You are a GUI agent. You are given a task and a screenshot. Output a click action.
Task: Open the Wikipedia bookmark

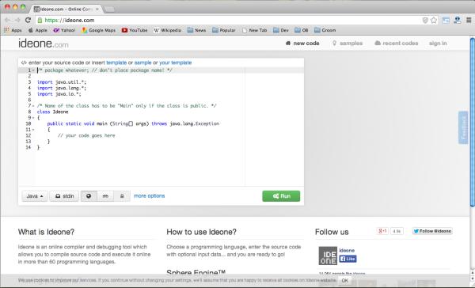(x=167, y=30)
